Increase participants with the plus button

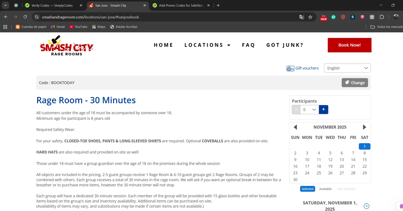tap(323, 110)
